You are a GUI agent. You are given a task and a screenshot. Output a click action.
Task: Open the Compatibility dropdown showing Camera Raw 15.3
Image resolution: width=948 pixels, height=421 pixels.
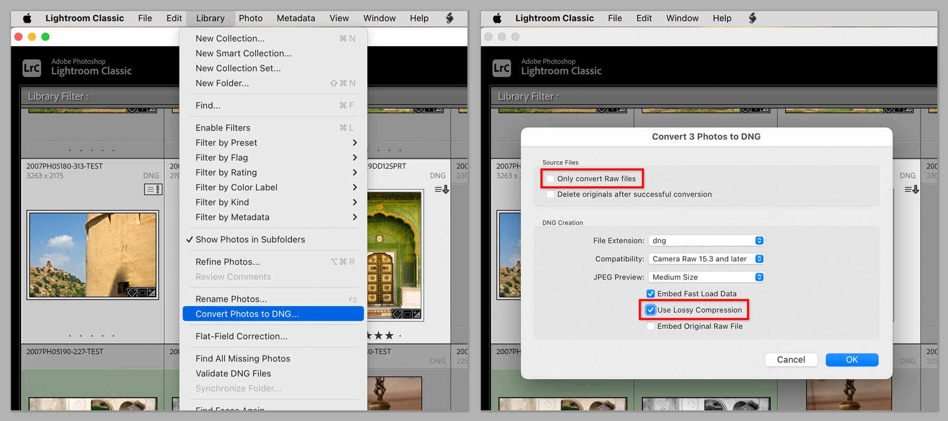click(706, 259)
